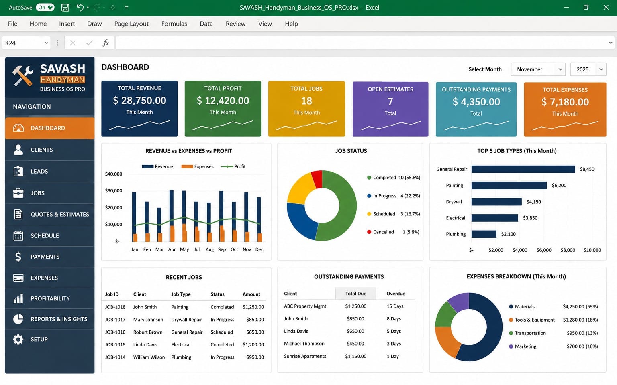Click the Setup gear icon
Screen dimensions: 617x385
tap(18, 339)
